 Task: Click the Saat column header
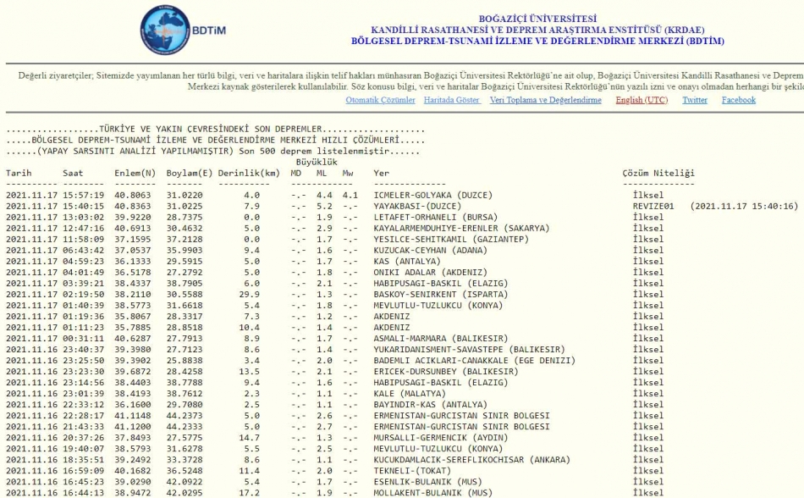point(74,174)
